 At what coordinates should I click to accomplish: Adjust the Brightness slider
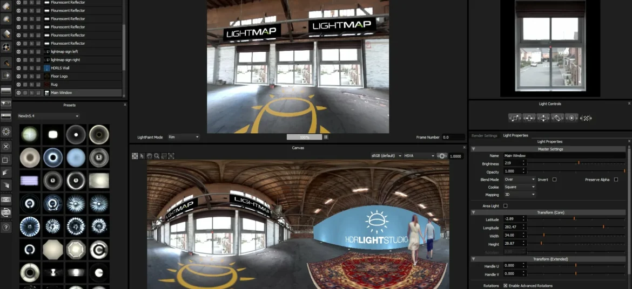coord(577,163)
